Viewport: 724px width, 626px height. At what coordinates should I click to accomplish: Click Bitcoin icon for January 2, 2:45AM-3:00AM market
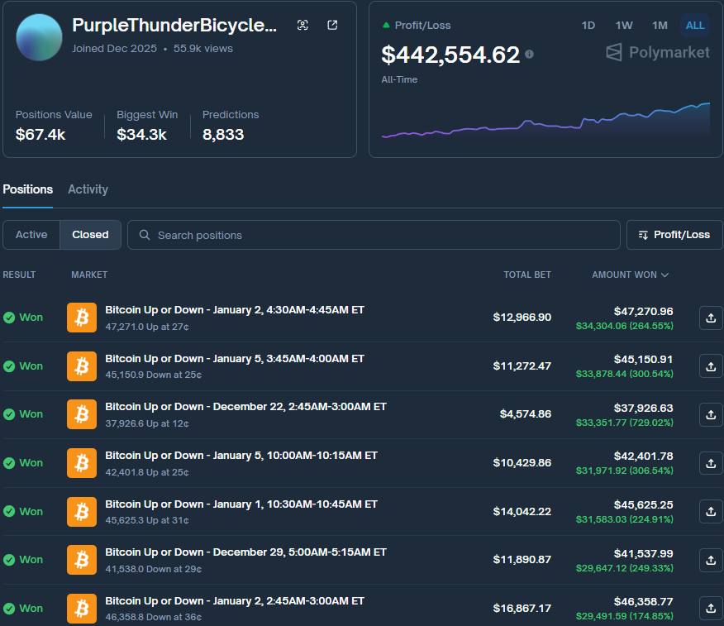(x=82, y=609)
